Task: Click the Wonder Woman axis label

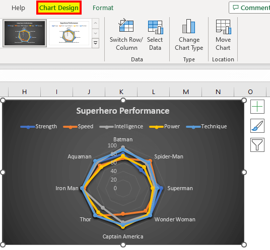Action: [175, 219]
